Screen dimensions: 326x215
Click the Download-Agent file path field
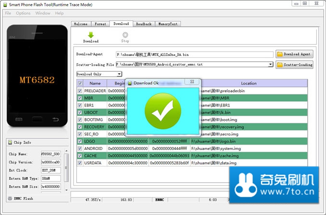(194, 54)
